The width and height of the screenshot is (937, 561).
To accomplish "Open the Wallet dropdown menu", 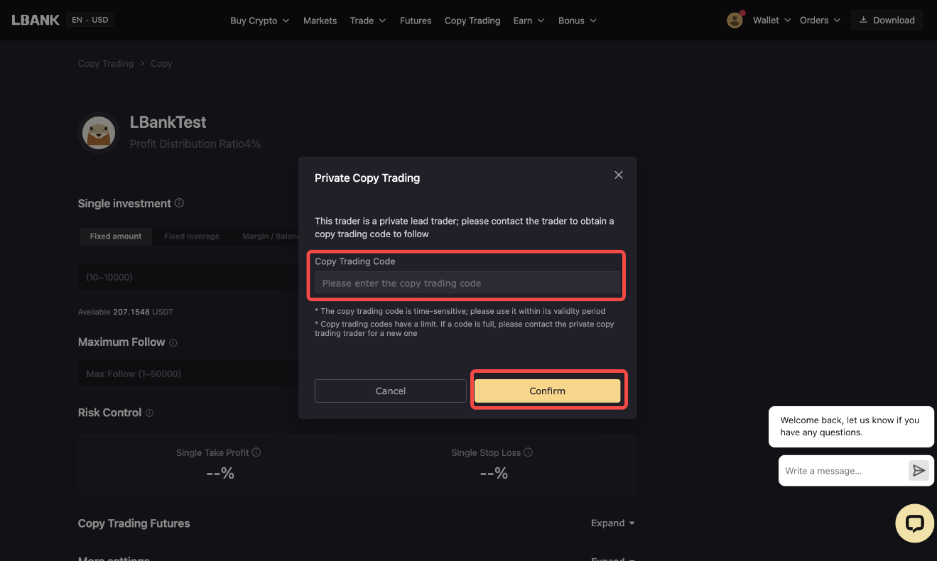I will (x=771, y=20).
